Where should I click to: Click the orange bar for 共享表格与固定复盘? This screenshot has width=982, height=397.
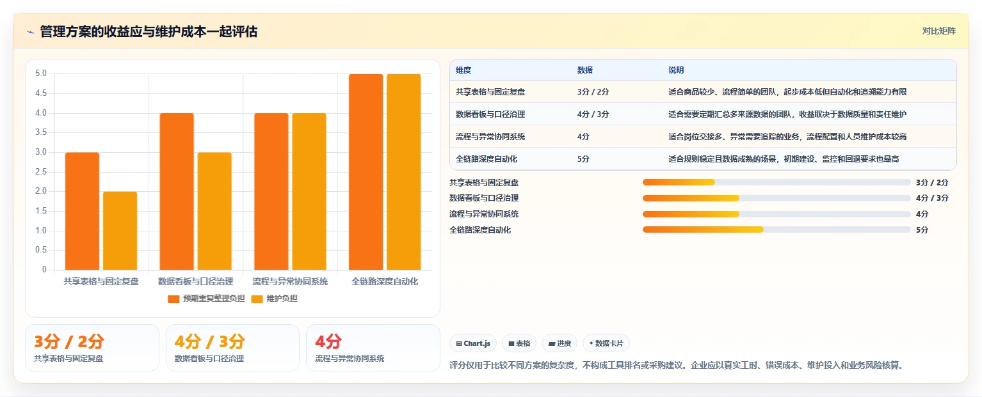[82, 211]
